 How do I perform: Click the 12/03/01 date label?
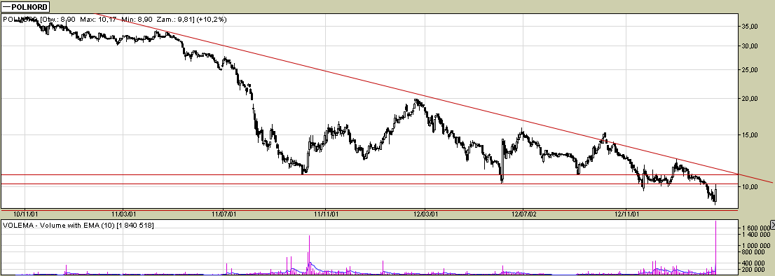click(x=425, y=215)
